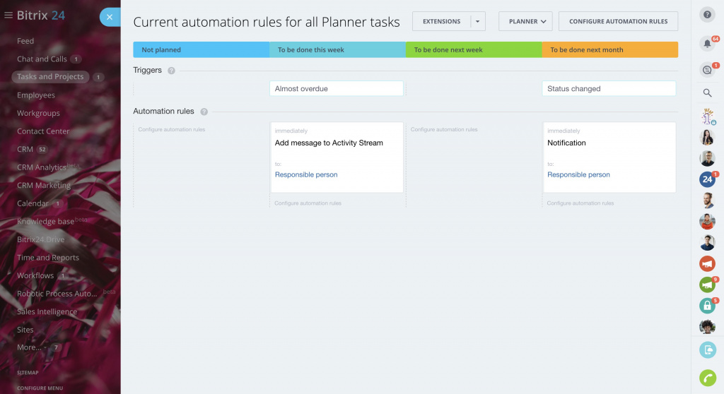Click the Configure Automation Rules button
This screenshot has width=724, height=394.
[x=618, y=22]
